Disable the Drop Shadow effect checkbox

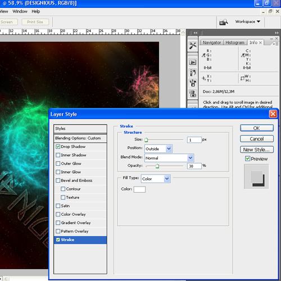pyautogui.click(x=58, y=147)
